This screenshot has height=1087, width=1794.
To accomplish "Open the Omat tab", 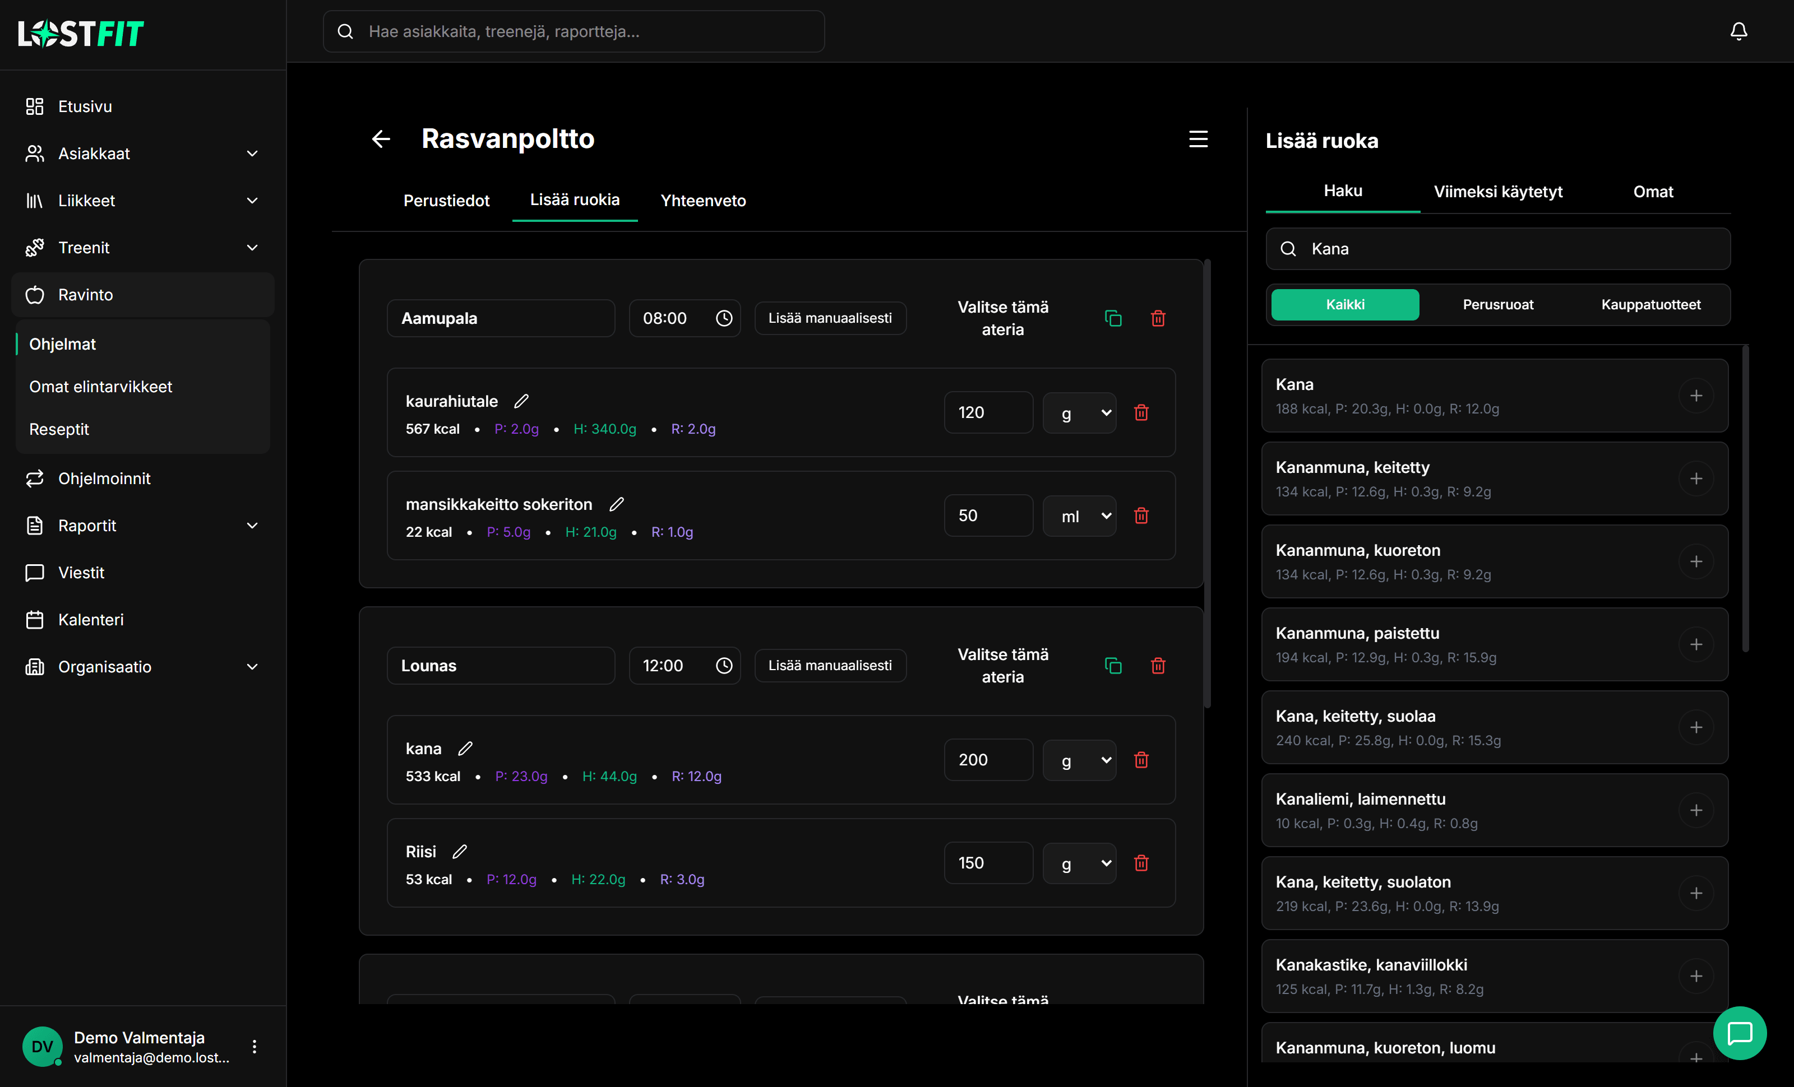I will click(x=1653, y=192).
